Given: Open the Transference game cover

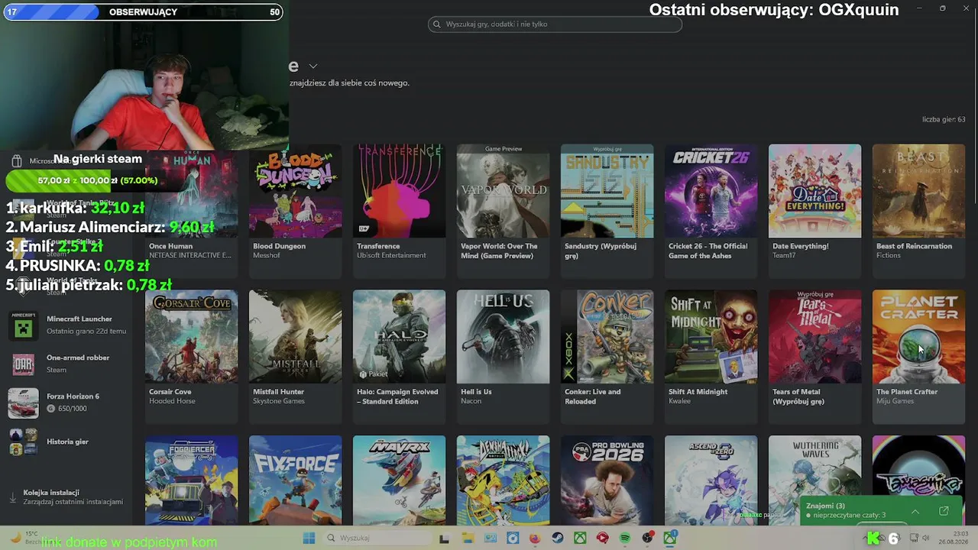Looking at the screenshot, I should [399, 191].
